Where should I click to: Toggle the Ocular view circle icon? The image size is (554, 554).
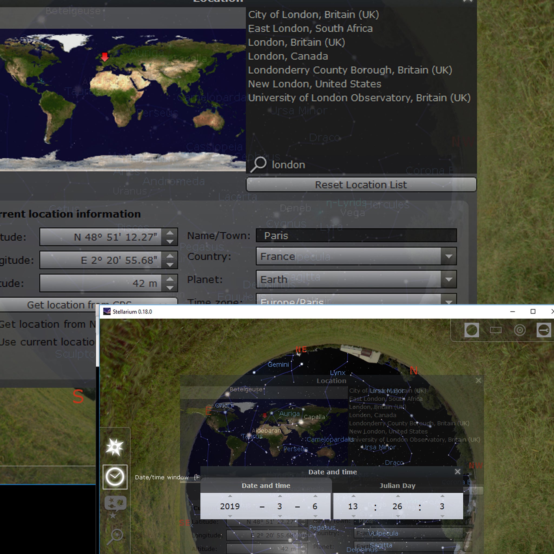(x=471, y=330)
